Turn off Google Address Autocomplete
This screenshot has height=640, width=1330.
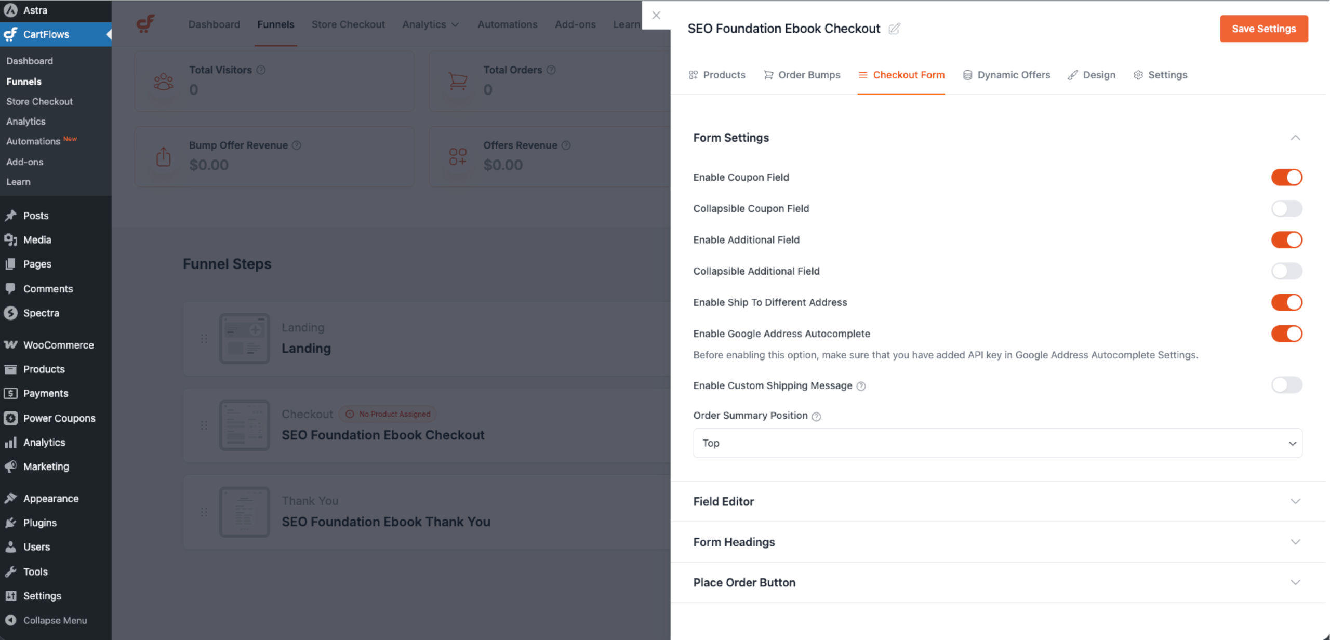1287,334
